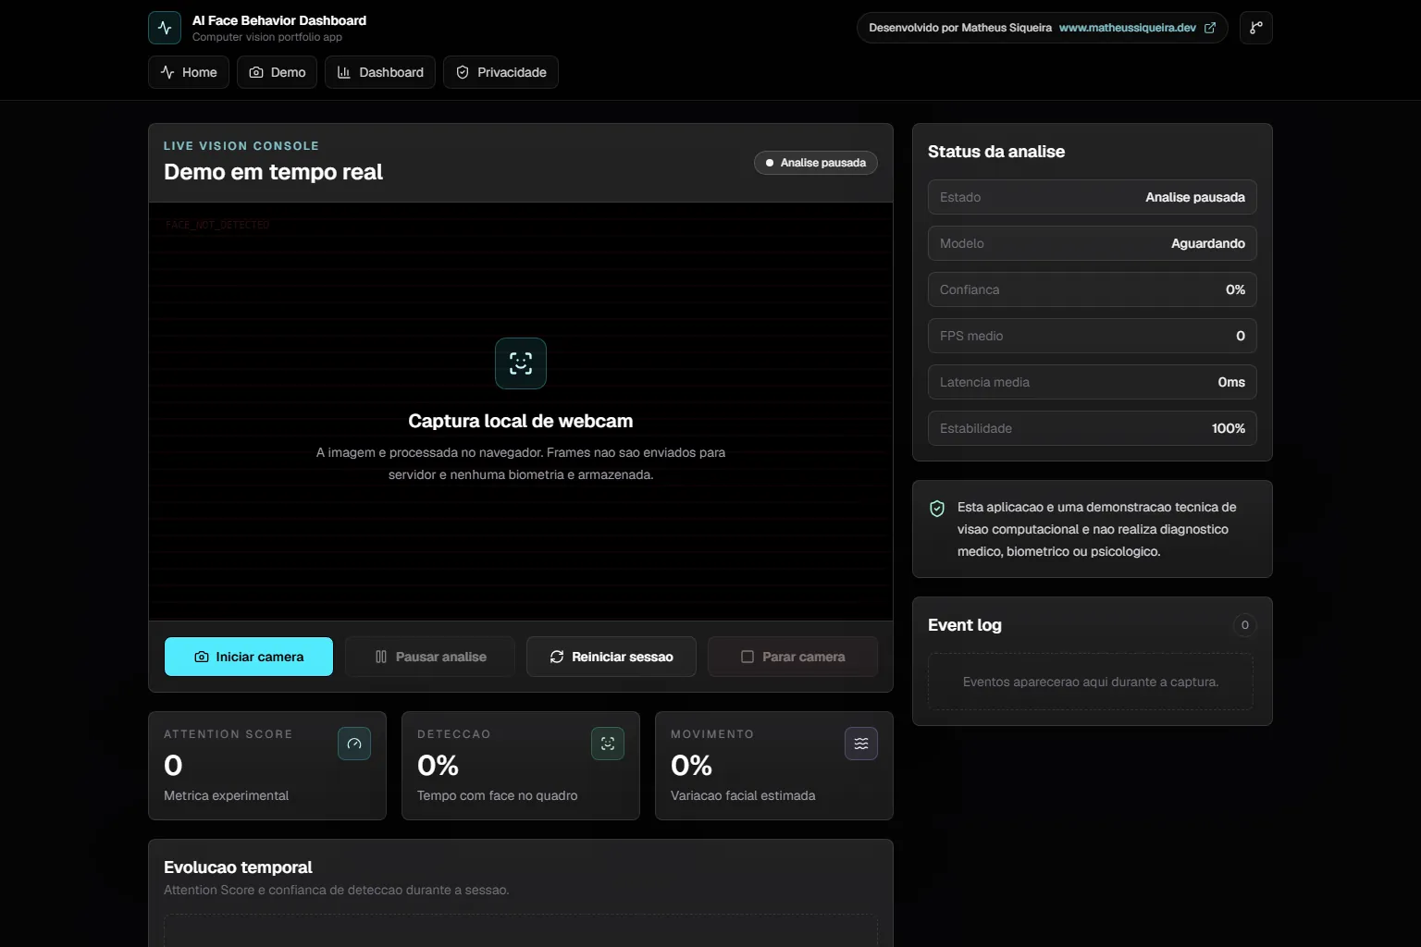1421x947 pixels.
Task: Open the Privacidade tab
Action: (x=500, y=72)
